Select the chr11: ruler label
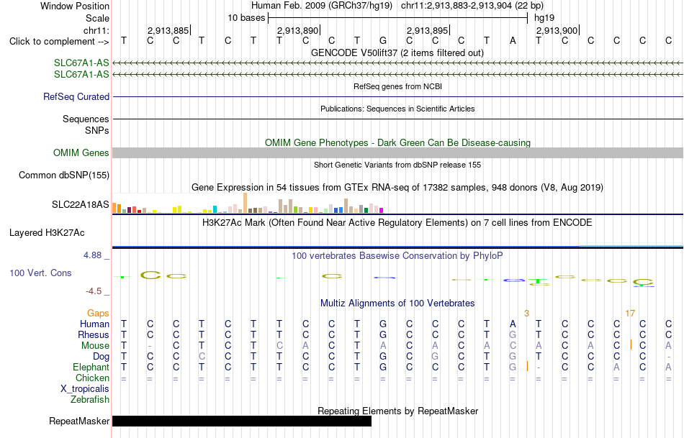The height and width of the screenshot is (438, 684). (x=96, y=30)
